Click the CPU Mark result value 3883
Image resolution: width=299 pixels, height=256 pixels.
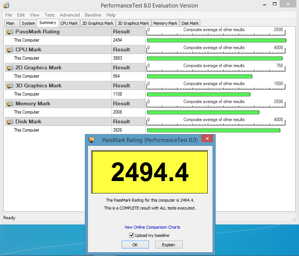[117, 58]
